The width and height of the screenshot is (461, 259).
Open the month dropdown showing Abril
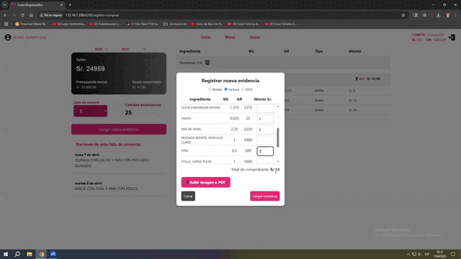[x=134, y=50]
